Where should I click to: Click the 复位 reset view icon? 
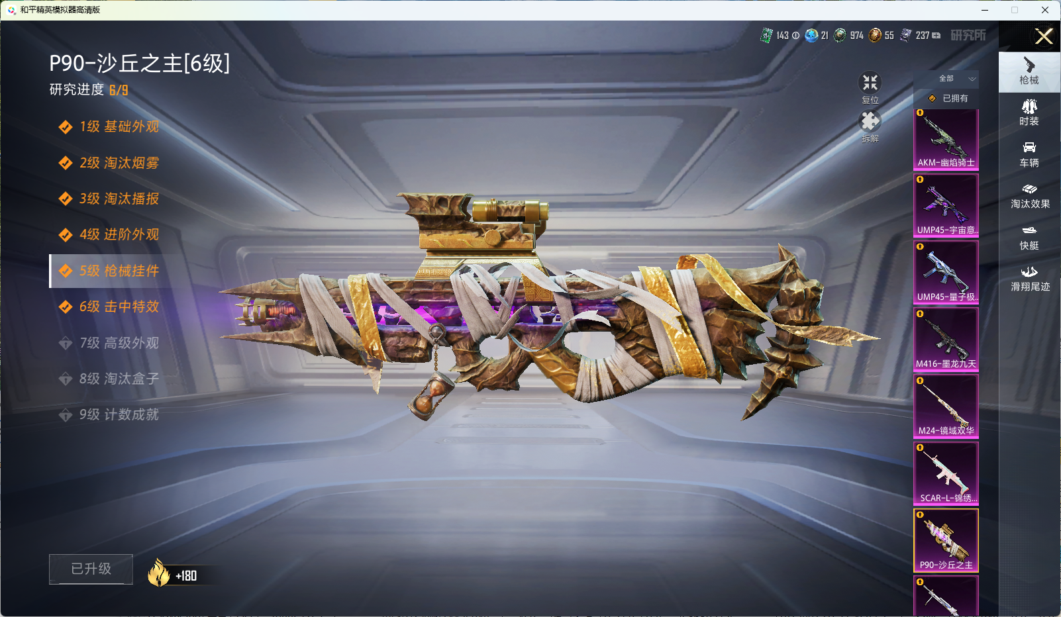pos(870,83)
